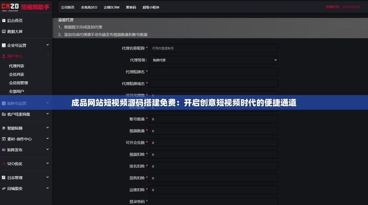Expand the 同城裂变 chevron

pyautogui.click(x=48, y=188)
